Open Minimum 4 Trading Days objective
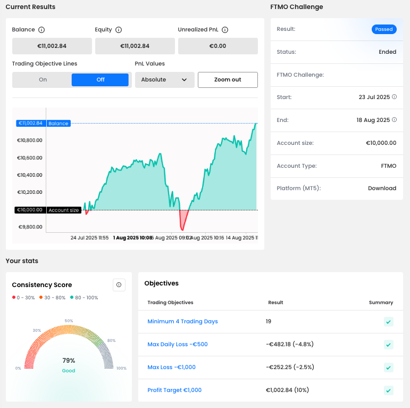This screenshot has height=408, width=410. [x=182, y=322]
